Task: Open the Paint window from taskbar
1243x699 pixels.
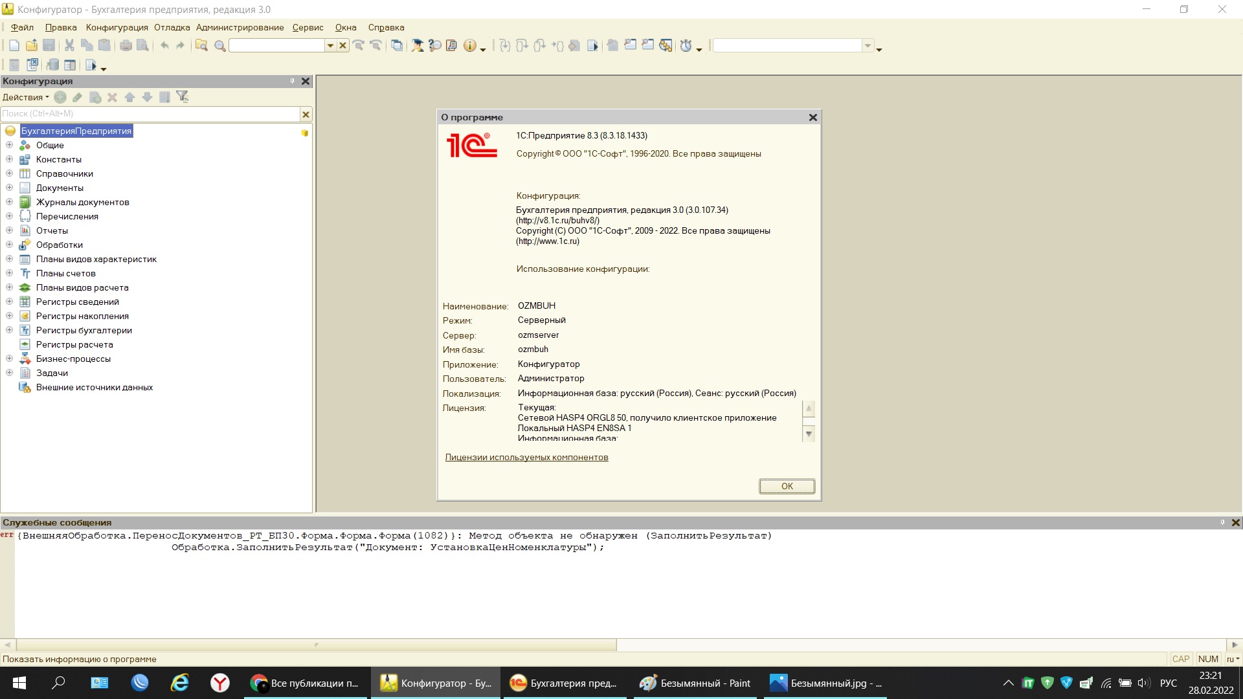Action: 695,683
